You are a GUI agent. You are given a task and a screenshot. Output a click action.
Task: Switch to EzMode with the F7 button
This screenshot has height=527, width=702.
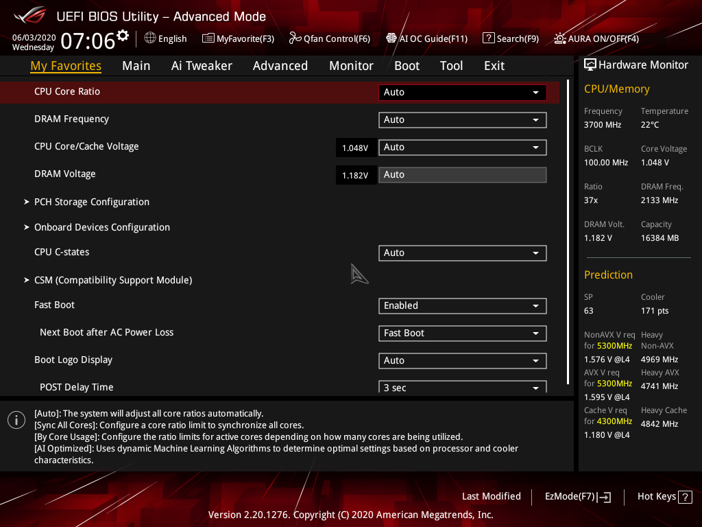pos(577,496)
